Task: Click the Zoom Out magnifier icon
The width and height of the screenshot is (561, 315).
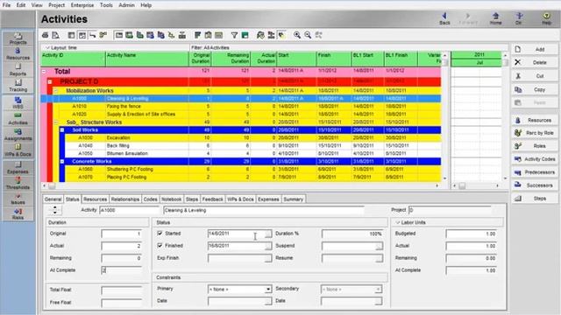Action: point(308,35)
